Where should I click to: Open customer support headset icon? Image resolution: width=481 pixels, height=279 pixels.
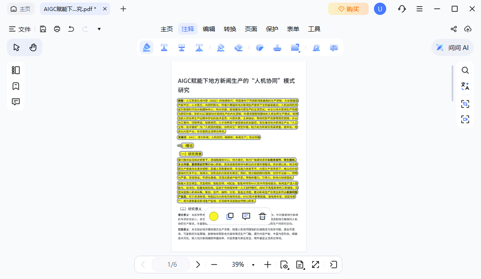402,9
